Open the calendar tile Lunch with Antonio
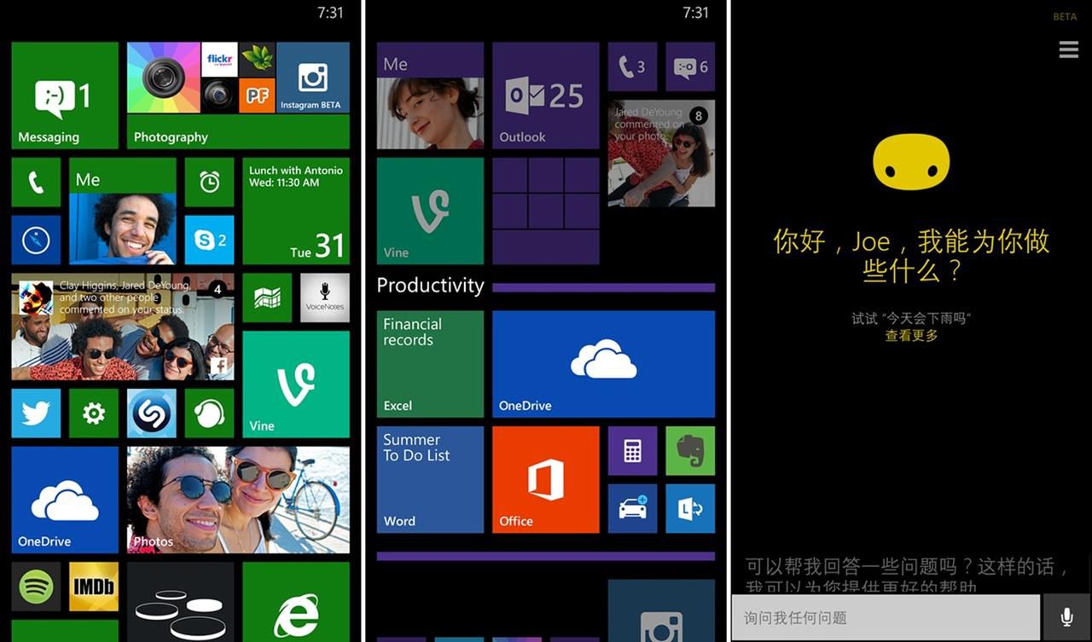The image size is (1092, 642). click(296, 211)
